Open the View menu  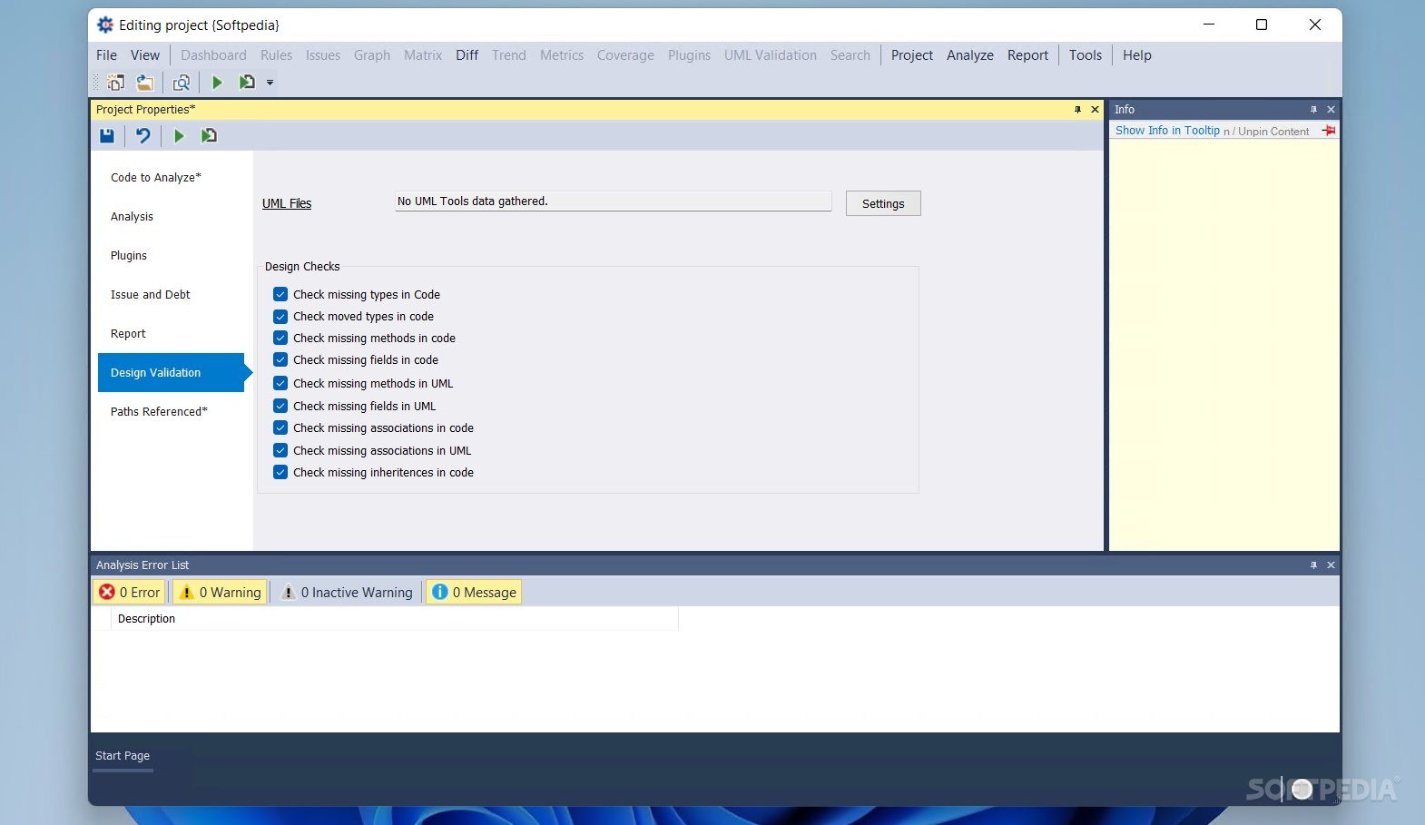tap(145, 55)
